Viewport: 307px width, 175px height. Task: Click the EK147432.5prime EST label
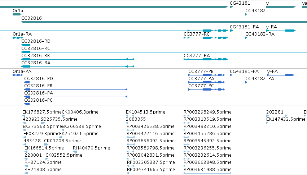point(286,119)
